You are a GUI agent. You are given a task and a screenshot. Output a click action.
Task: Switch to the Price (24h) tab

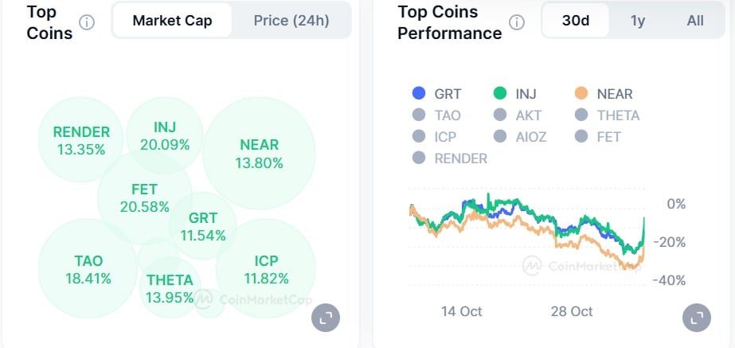pos(291,21)
